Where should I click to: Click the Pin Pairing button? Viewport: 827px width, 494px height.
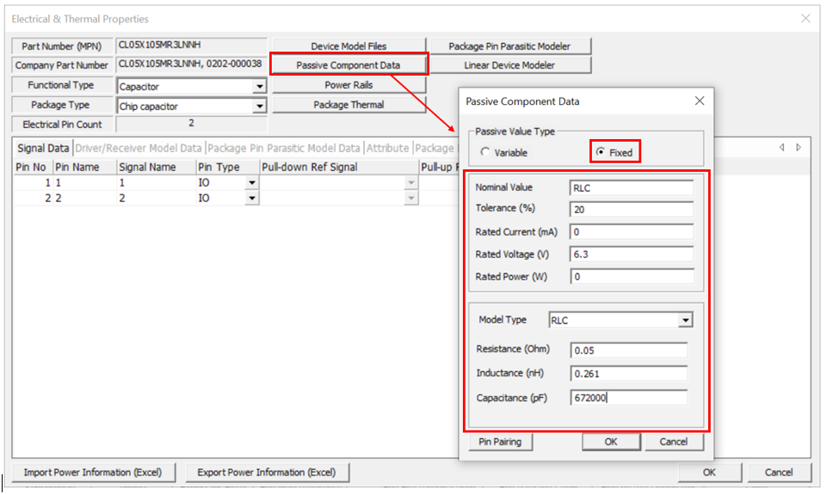501,442
